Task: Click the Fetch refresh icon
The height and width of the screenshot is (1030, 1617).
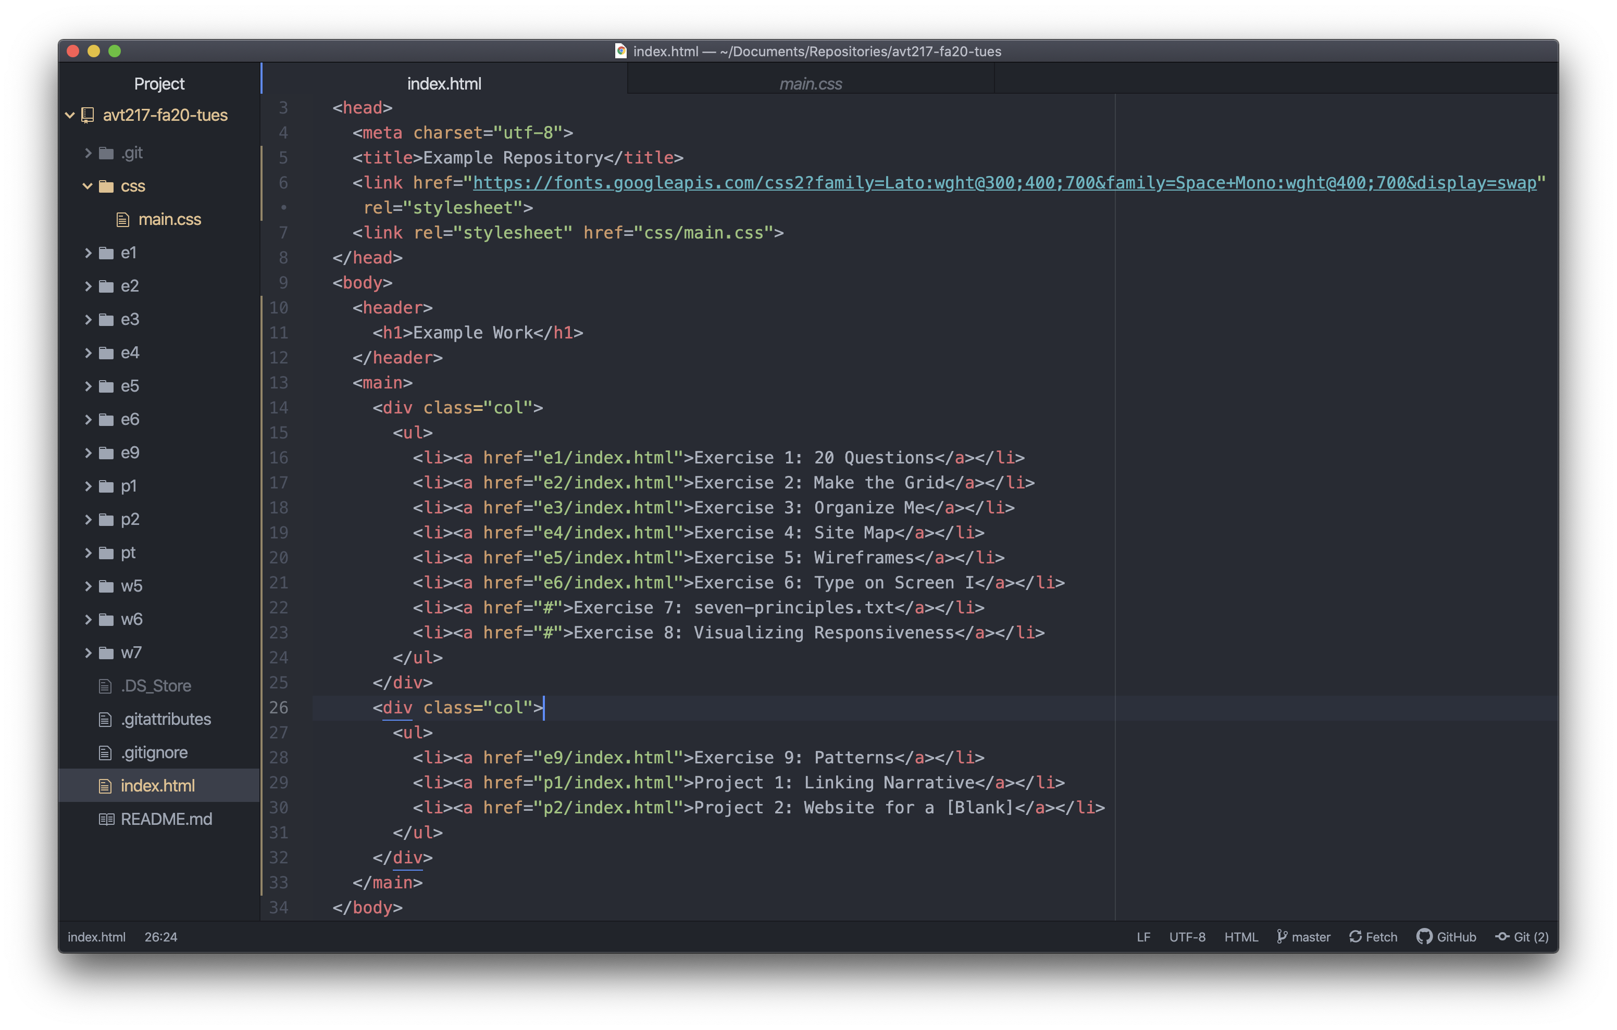Action: pos(1356,937)
